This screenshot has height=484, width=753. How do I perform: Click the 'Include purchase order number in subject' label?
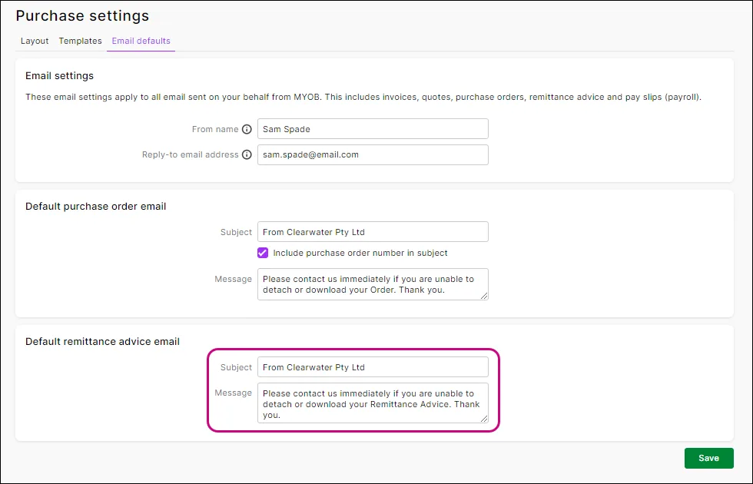point(360,253)
